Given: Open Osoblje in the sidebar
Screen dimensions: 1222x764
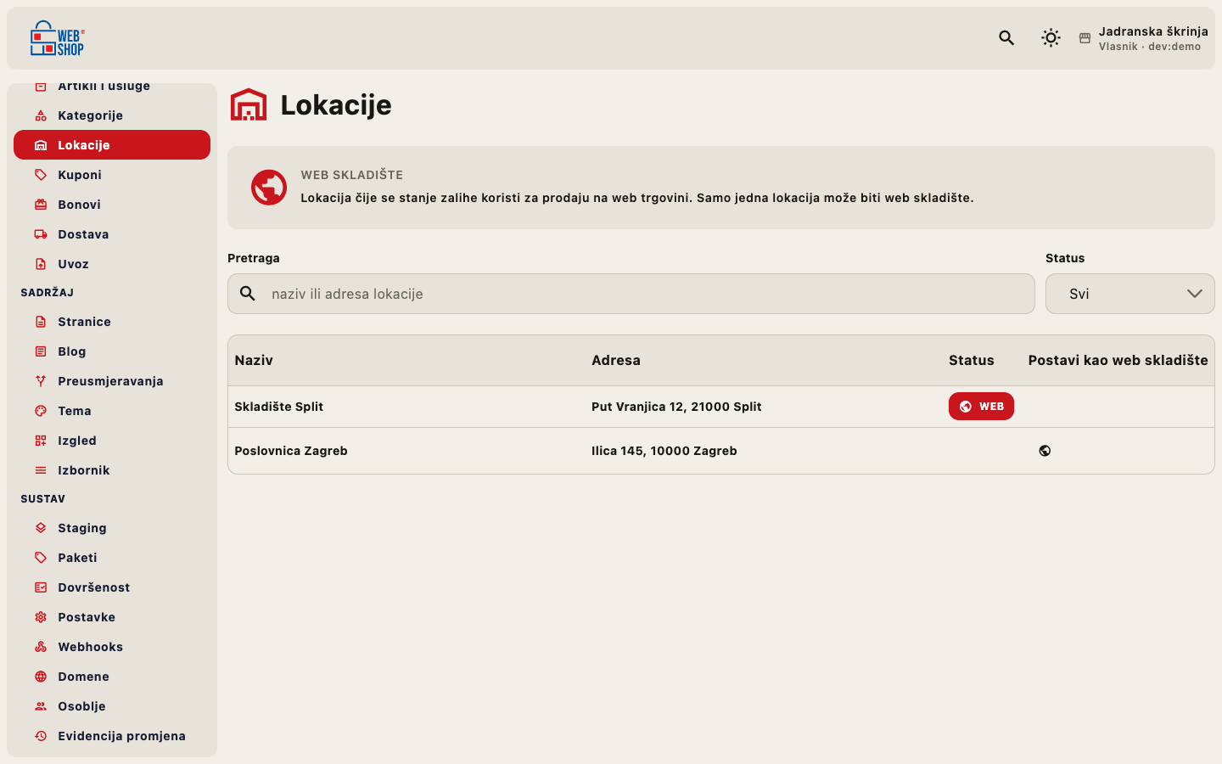Looking at the screenshot, I should [112, 706].
